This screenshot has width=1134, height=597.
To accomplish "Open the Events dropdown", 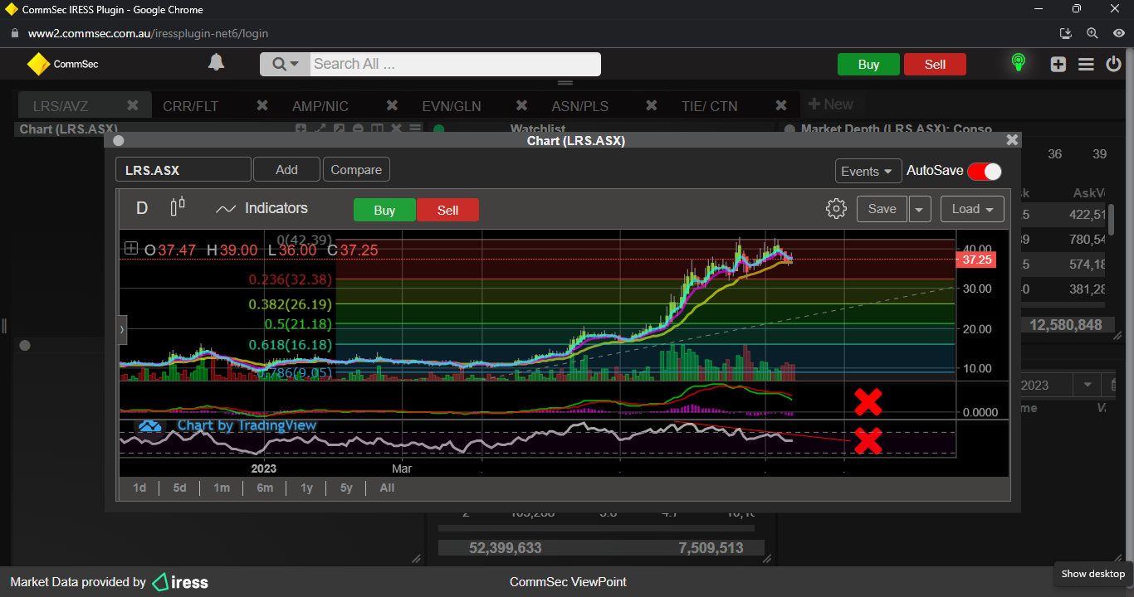I will pos(868,171).
